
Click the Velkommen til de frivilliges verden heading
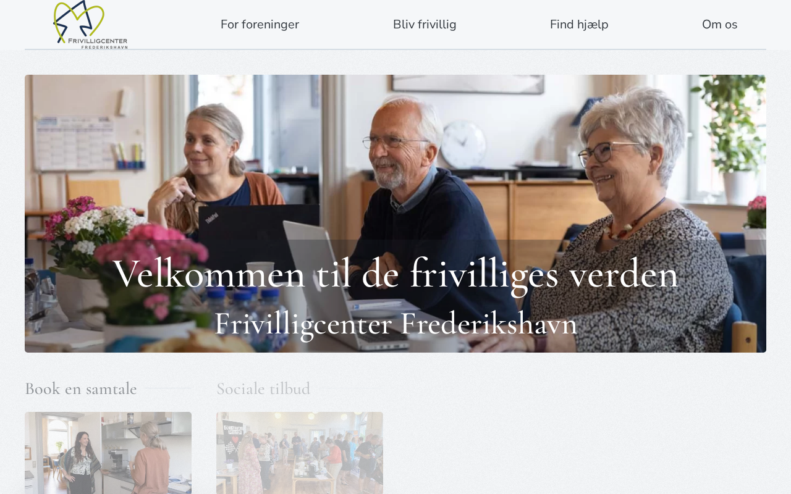(x=395, y=273)
